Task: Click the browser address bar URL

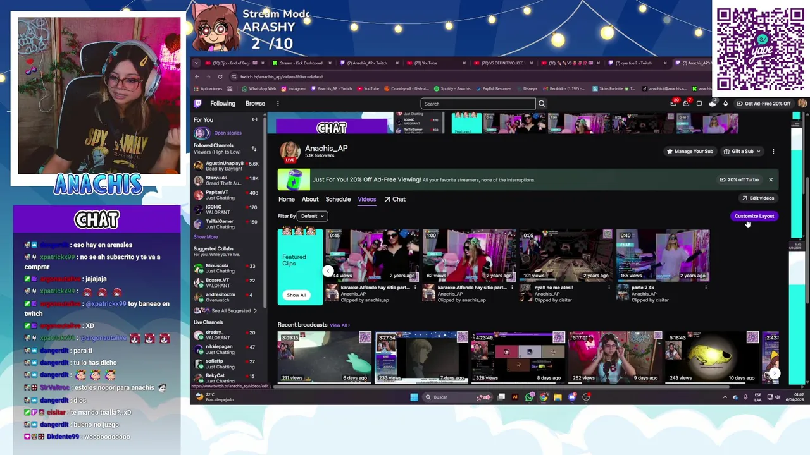Action: point(282,77)
